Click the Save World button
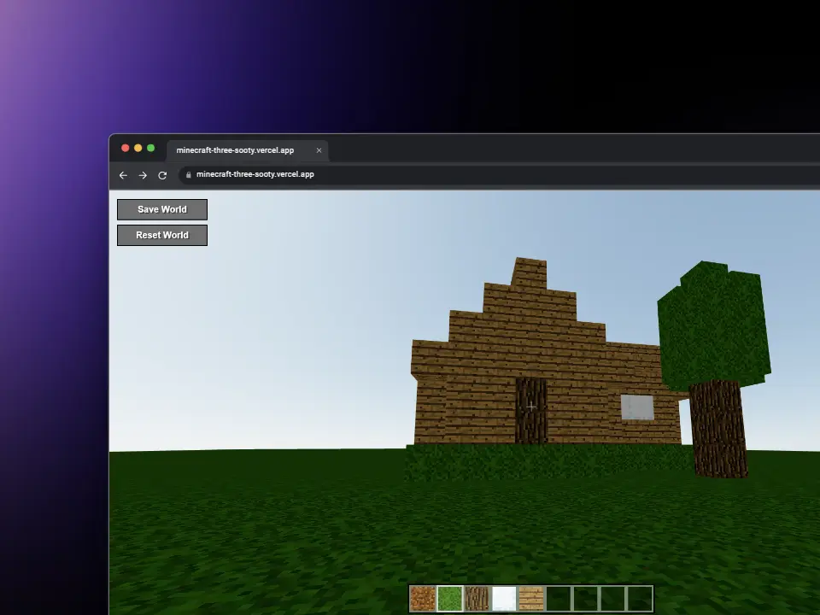This screenshot has width=820, height=615. (x=162, y=209)
